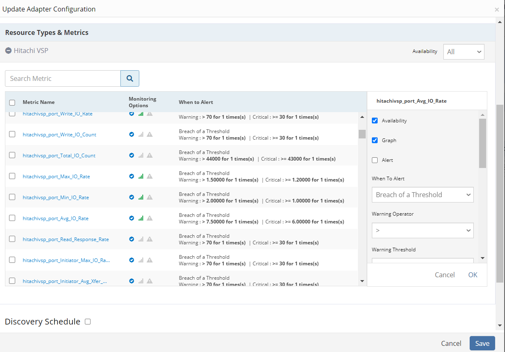505x352 pixels.
Task: Open the hitachivsp_port_Min_IO_Rate metric link
Action: (x=56, y=198)
